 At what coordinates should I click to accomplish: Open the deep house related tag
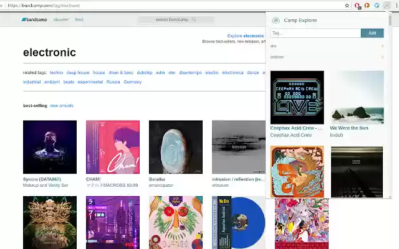(78, 73)
